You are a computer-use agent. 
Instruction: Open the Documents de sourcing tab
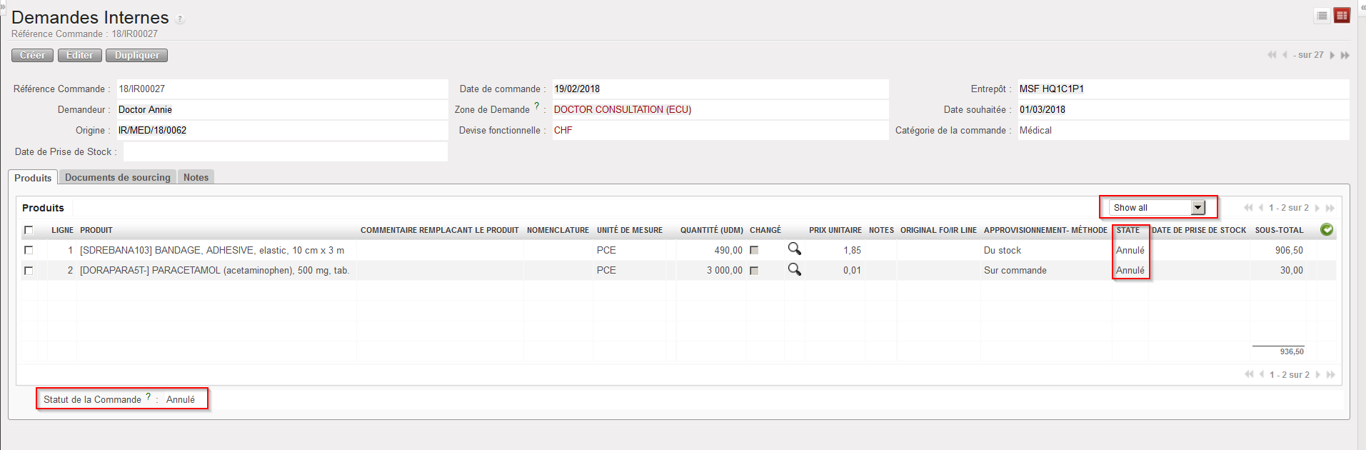117,177
